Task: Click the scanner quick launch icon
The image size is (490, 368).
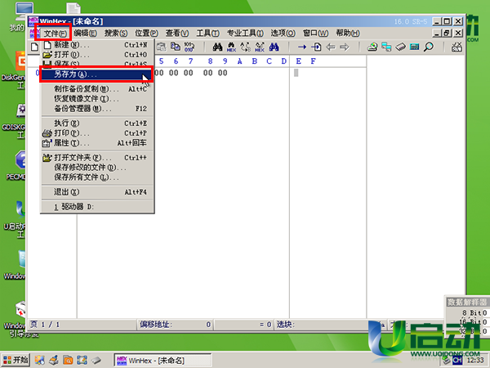Action: coord(53,360)
